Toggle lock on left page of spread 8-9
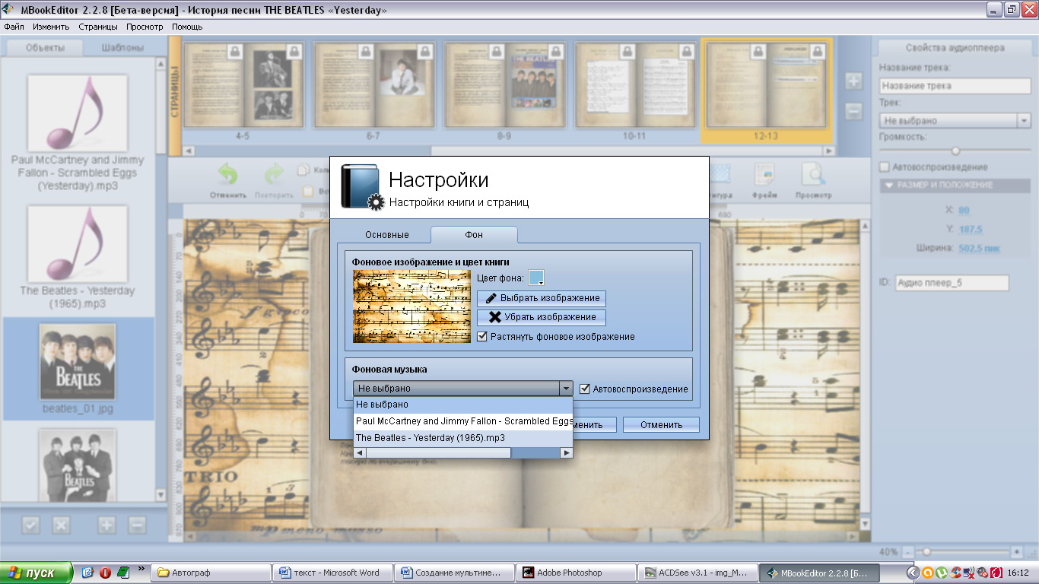 point(497,52)
